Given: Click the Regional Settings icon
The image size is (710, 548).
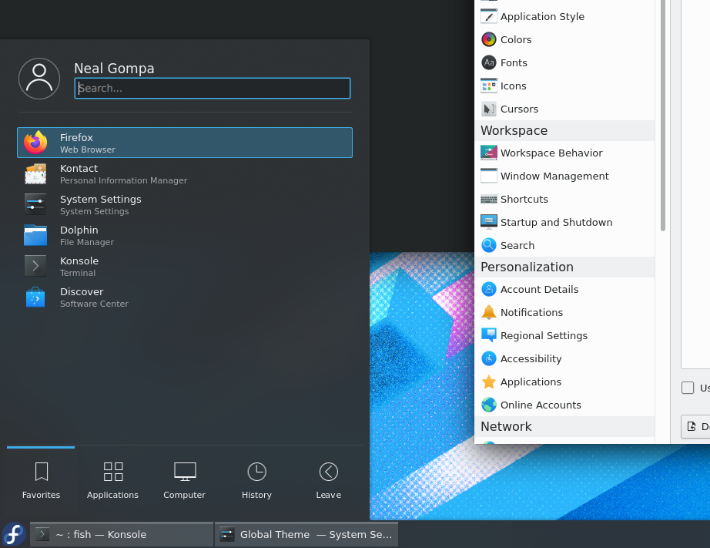Looking at the screenshot, I should [489, 335].
